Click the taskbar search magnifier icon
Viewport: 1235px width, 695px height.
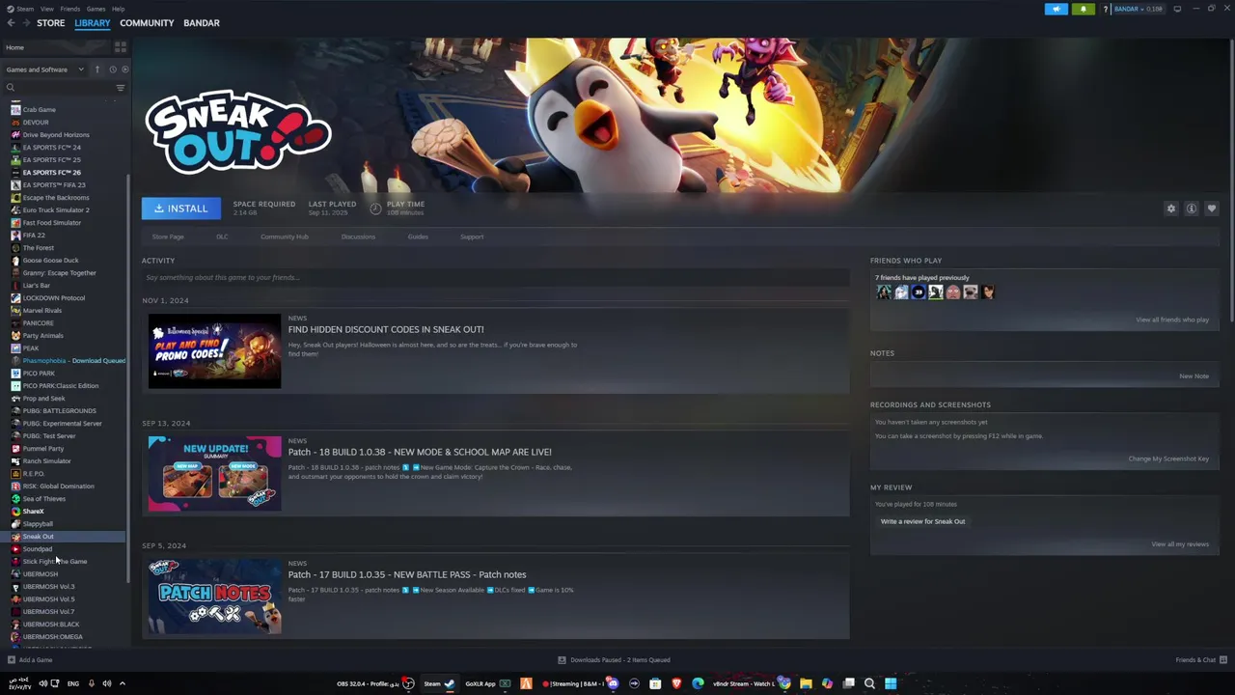point(869,683)
